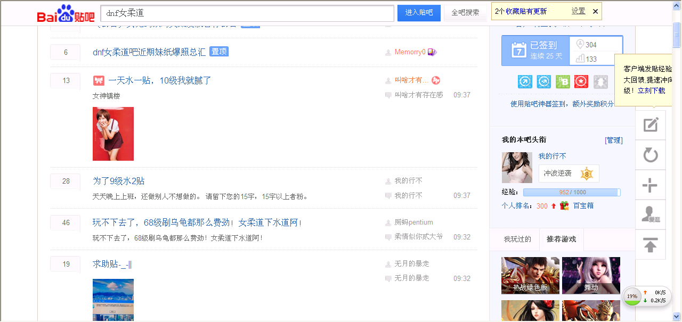Click the green 19% network speed circle
This screenshot has height=322, width=682.
point(632,296)
